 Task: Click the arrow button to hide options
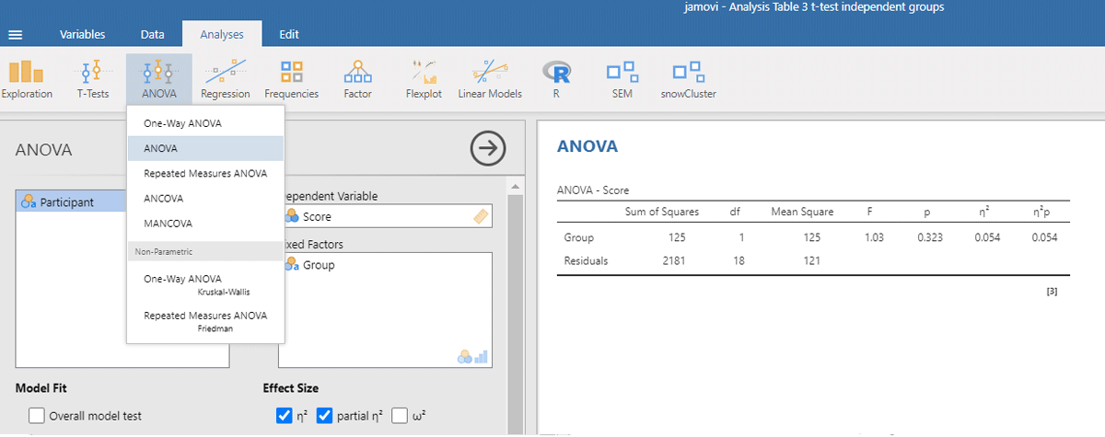click(x=488, y=149)
